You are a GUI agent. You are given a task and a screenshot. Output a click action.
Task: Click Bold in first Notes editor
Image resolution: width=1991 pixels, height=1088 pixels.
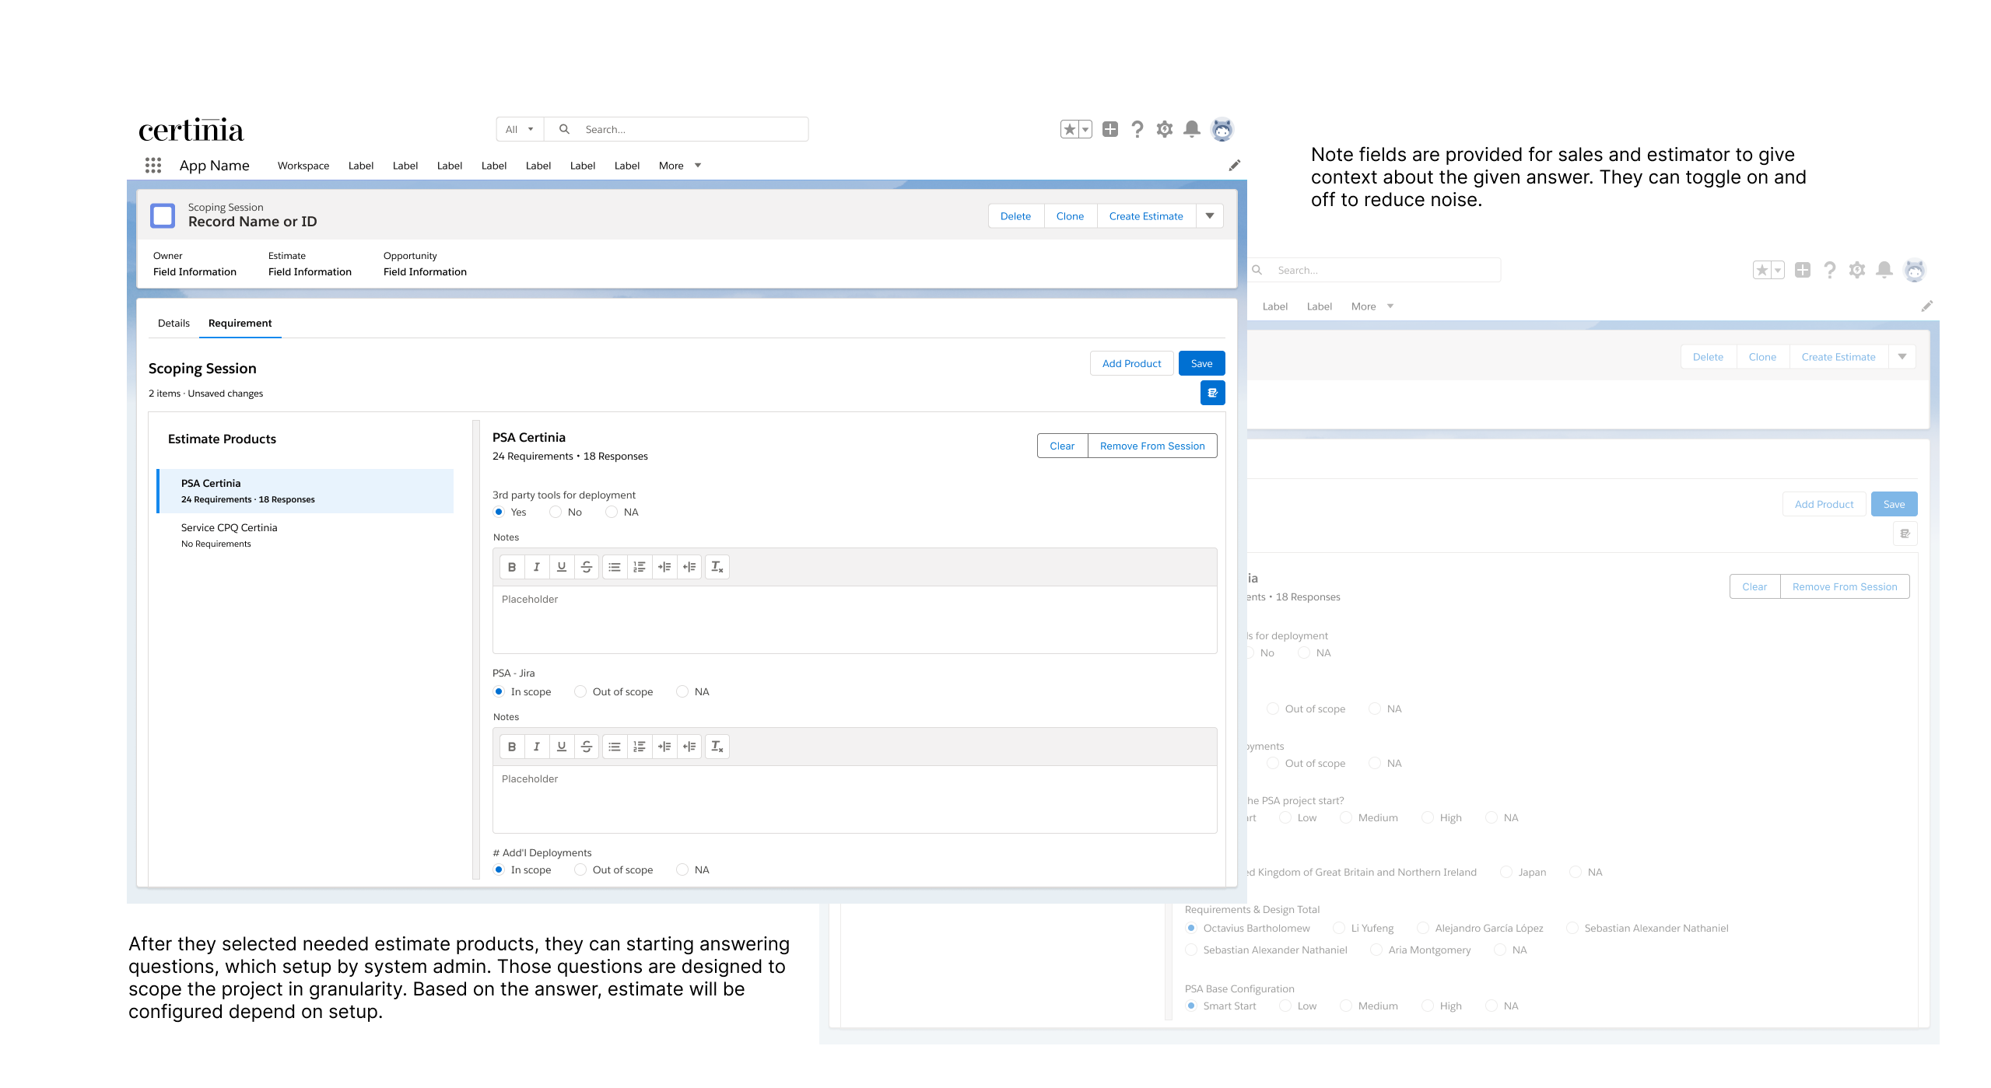tap(512, 567)
